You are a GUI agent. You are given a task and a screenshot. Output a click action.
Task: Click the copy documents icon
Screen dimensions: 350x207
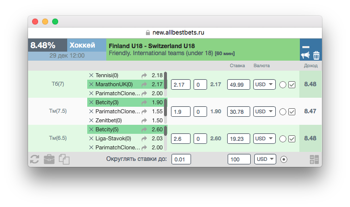pyautogui.click(x=64, y=159)
